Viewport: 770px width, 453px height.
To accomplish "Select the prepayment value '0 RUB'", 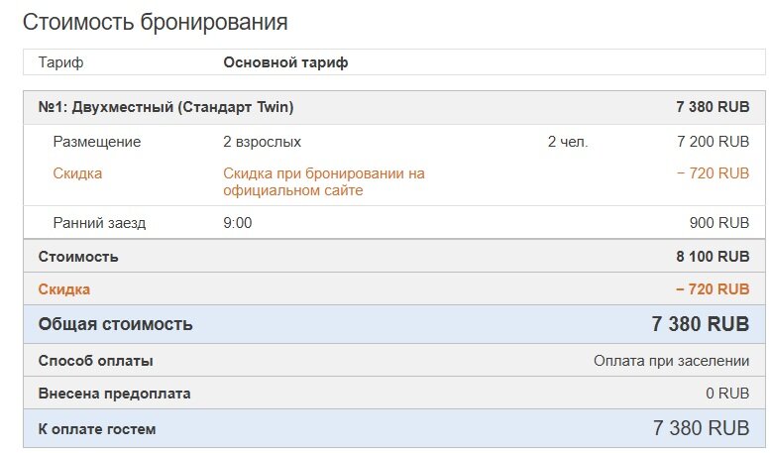I will [x=727, y=394].
